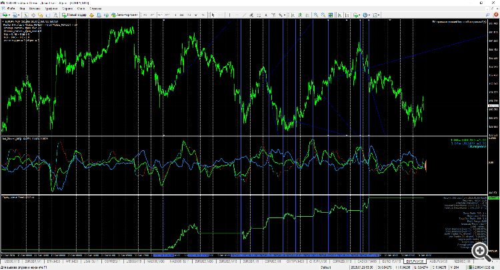The image size is (500, 270).
Task: Select the Fibonacci retracement tool
Action: [259, 15]
